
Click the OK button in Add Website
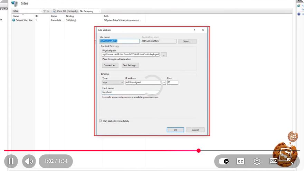(175, 130)
